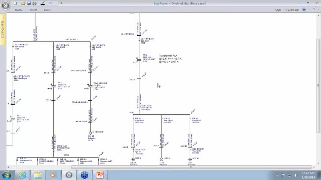Image resolution: width=321 pixels, height=180 pixels.
Task: Select the TX 2 S bus label
Action: [132, 79]
